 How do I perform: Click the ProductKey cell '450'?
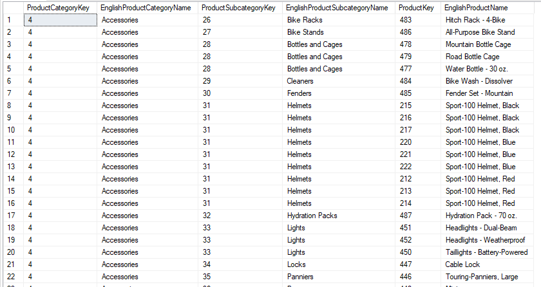(418, 252)
